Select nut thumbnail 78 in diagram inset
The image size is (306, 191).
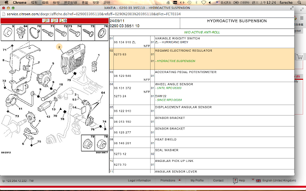point(101,143)
